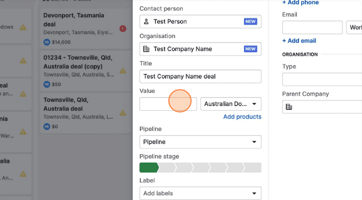362x200 pixels.
Task: Focus the Value input field
Action: (168, 104)
